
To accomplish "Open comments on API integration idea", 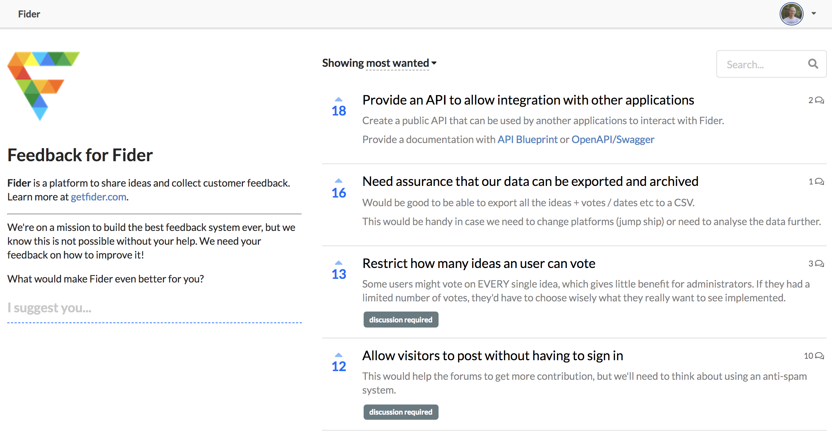I will point(816,100).
